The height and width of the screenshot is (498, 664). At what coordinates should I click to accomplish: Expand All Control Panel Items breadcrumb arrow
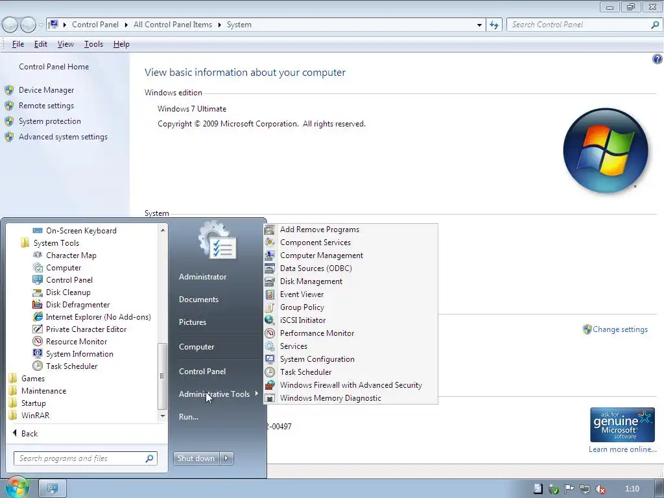(219, 25)
